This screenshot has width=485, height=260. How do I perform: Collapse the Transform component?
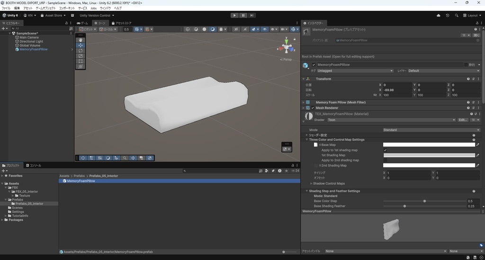[x=304, y=79]
